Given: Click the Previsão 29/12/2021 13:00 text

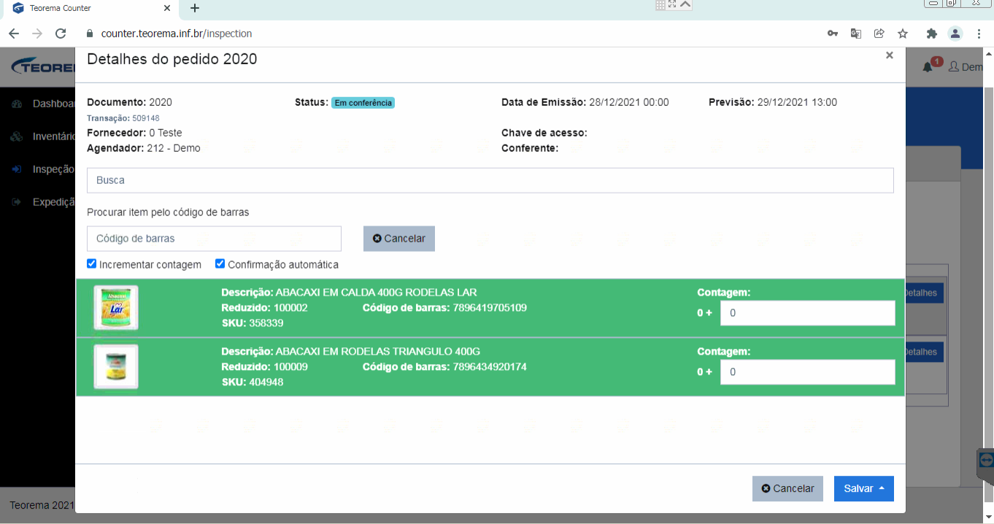Looking at the screenshot, I should click(x=773, y=102).
